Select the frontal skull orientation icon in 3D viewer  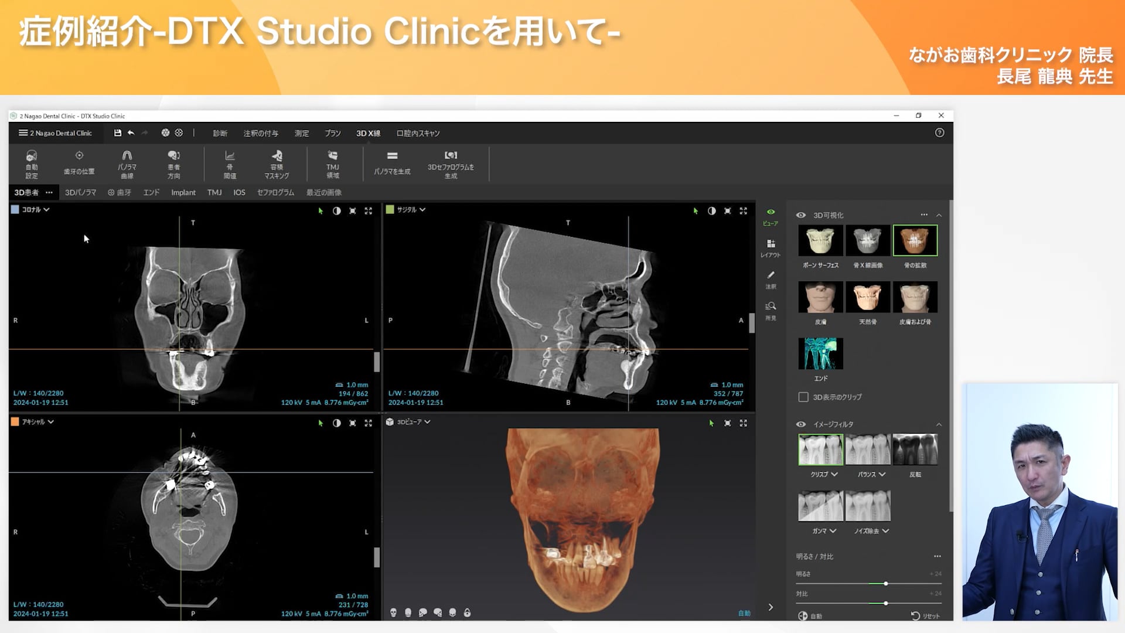[x=393, y=612]
